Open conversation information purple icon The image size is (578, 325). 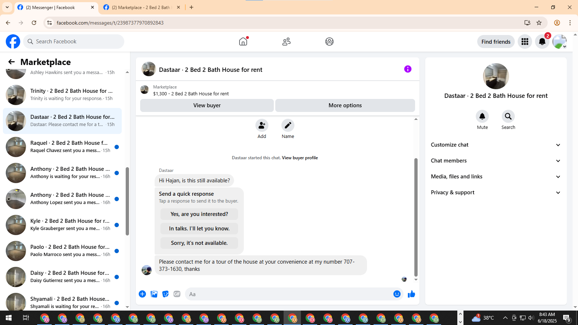pyautogui.click(x=408, y=69)
